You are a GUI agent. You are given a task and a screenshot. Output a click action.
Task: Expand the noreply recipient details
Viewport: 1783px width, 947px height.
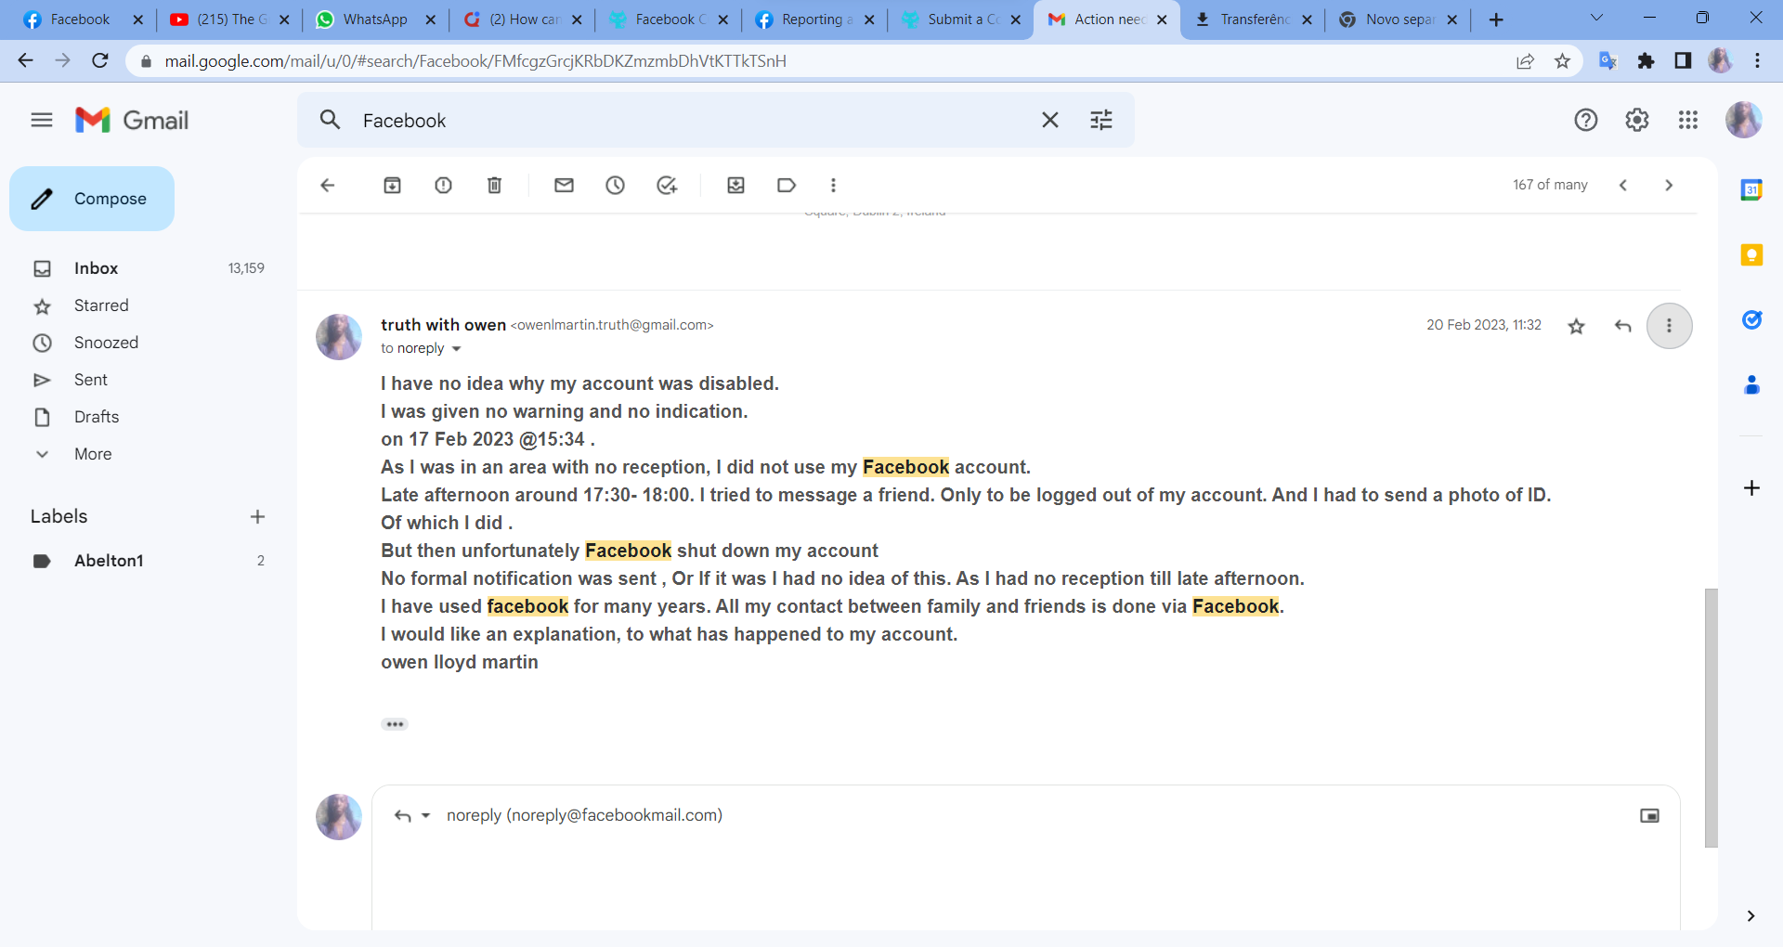click(456, 348)
